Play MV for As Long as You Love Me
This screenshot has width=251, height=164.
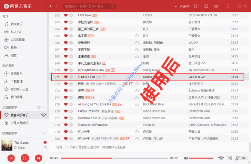(120, 105)
